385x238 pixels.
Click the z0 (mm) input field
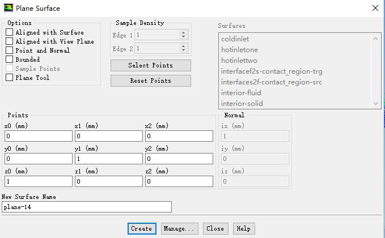(x=39, y=181)
